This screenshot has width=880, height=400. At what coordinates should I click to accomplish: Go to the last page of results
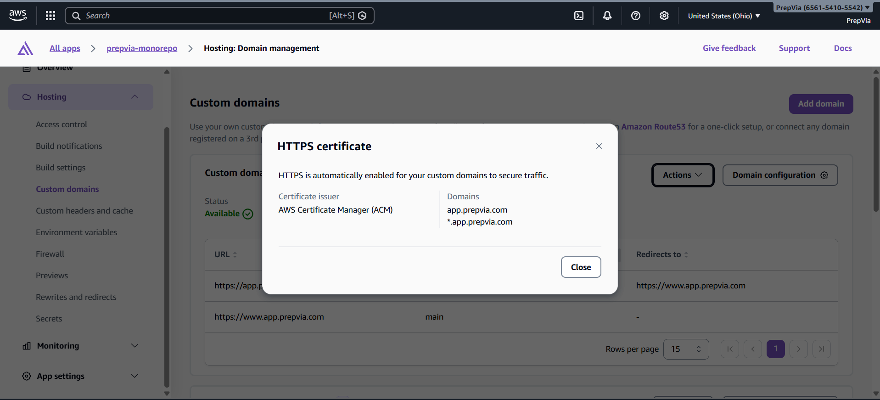(822, 349)
